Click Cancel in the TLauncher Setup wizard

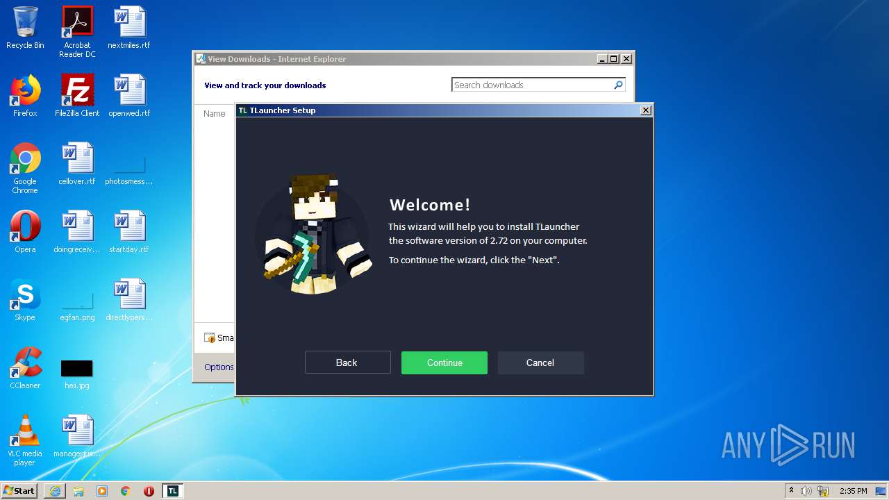(540, 362)
